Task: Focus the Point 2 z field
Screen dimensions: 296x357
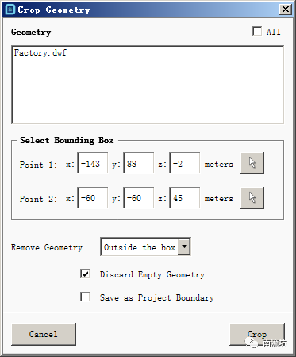Action: 185,198
